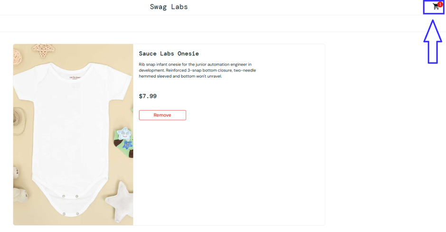This screenshot has height=232, width=446.
Task: Click the small plush toy at image bottom-left
Action: click(20, 195)
